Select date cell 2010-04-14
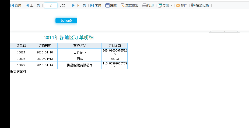The image size is (249, 128). pyautogui.click(x=45, y=65)
